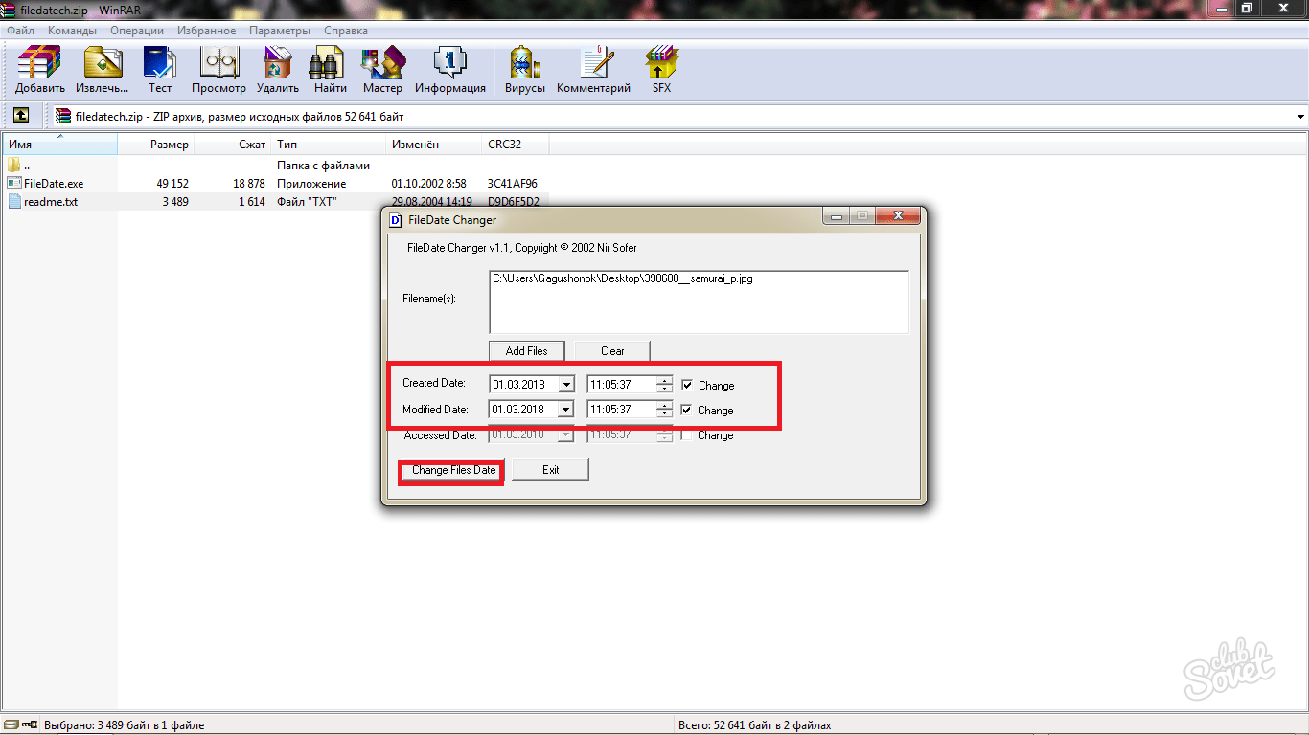
Task: Click the Created Date time spinner arrows
Action: (x=664, y=385)
